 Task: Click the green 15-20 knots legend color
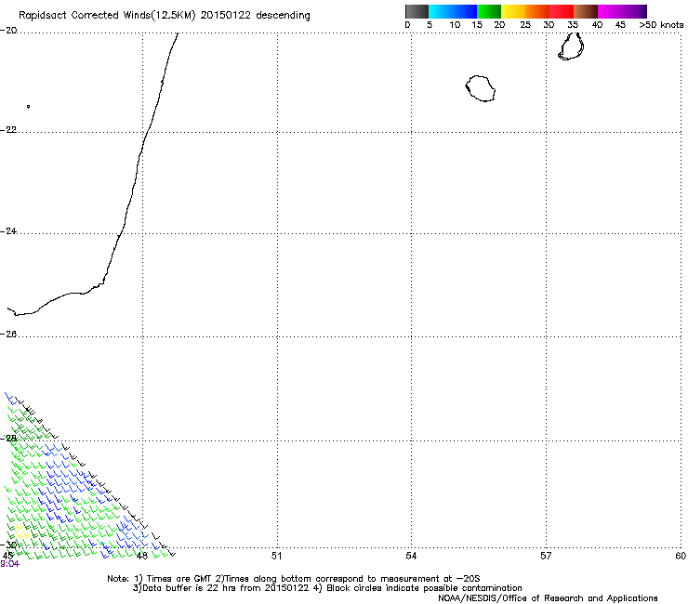point(489,11)
